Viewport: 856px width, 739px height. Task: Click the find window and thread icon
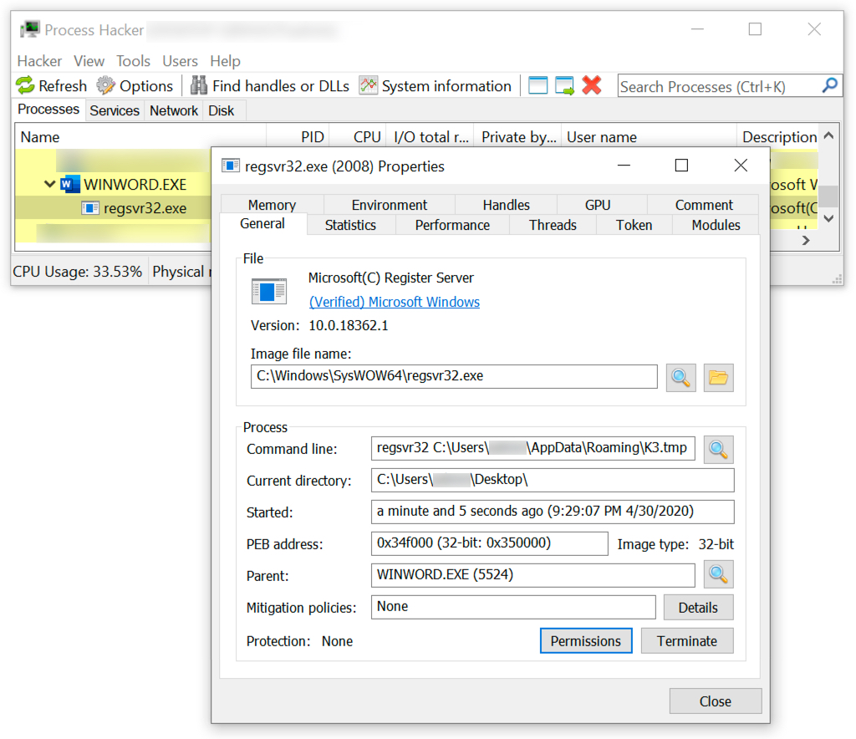(x=564, y=86)
